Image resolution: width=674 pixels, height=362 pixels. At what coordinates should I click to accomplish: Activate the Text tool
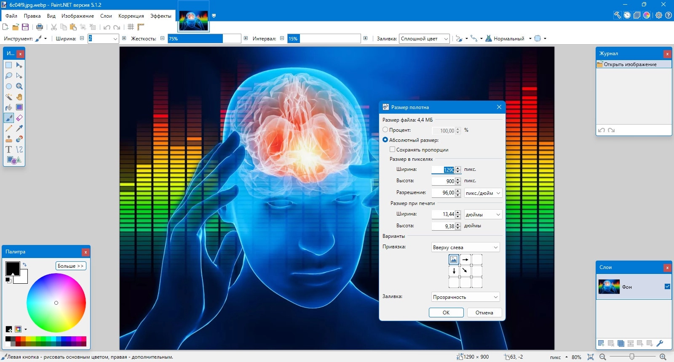(x=8, y=149)
